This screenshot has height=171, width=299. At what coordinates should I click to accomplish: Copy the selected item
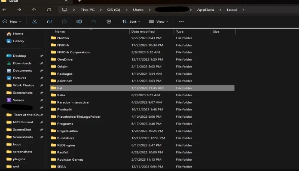click(x=49, y=21)
